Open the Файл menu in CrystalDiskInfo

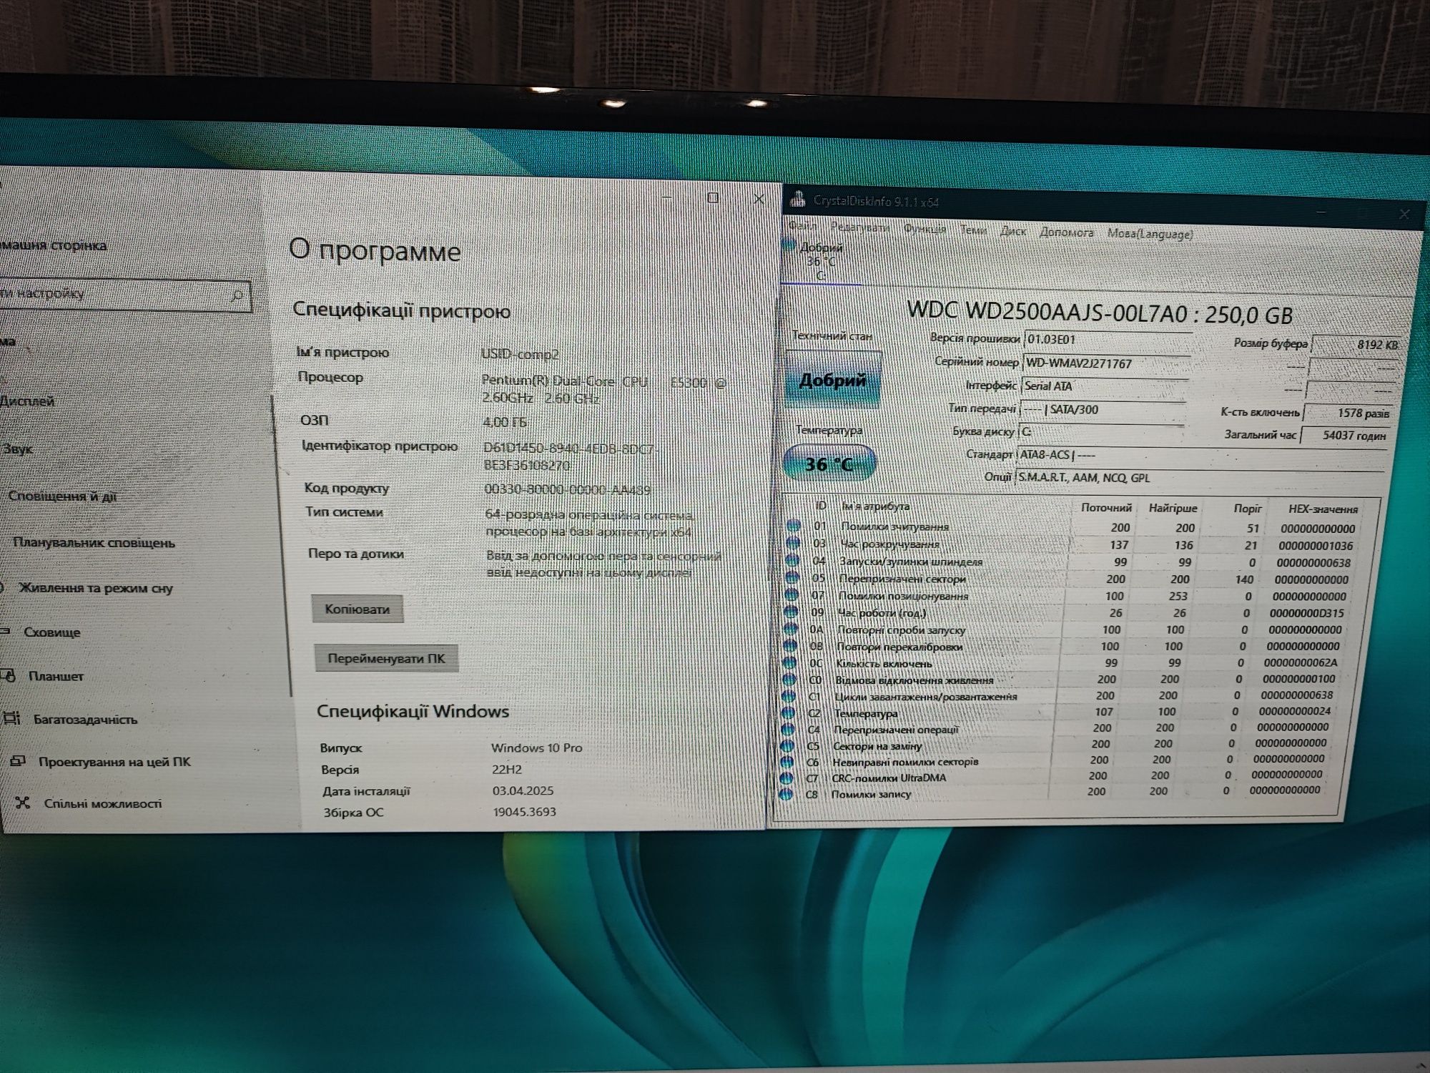tap(802, 225)
